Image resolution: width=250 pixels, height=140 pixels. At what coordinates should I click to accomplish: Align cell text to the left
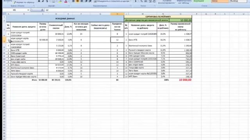[x=73, y=1]
